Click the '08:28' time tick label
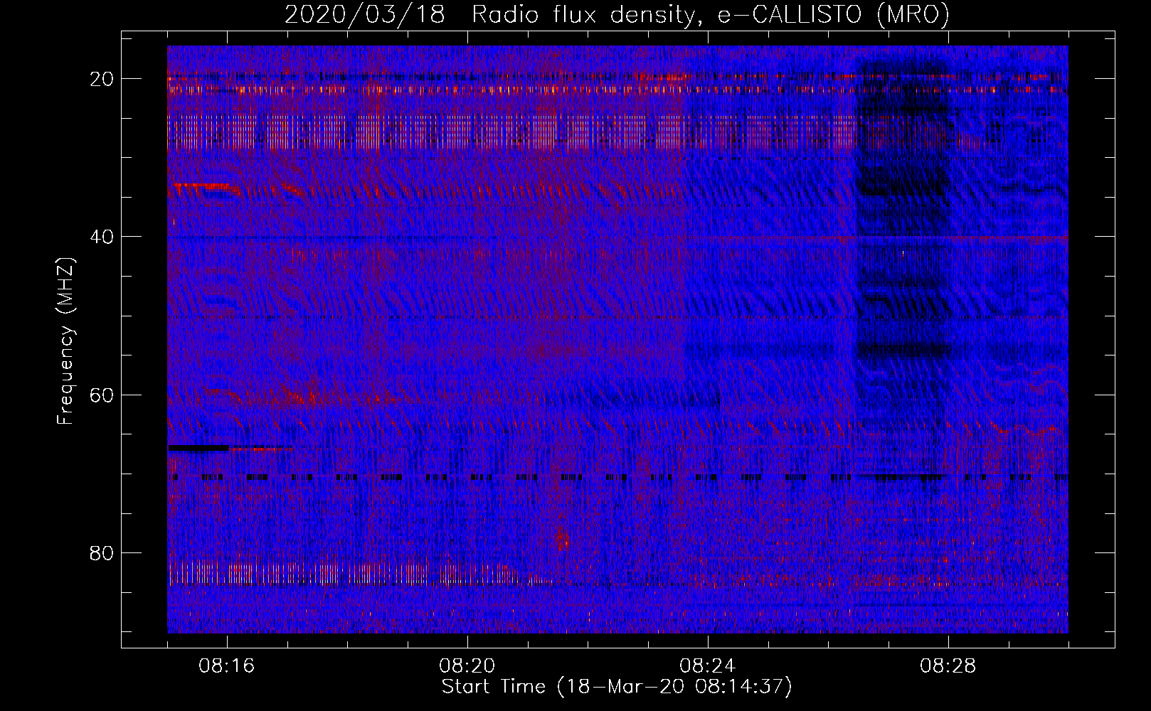This screenshot has height=711, width=1151. [x=948, y=666]
